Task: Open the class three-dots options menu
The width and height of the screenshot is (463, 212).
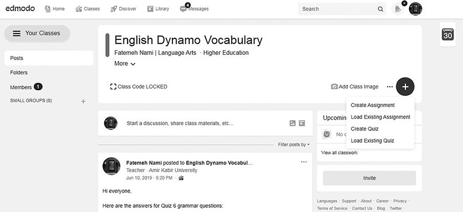Action: [390, 87]
